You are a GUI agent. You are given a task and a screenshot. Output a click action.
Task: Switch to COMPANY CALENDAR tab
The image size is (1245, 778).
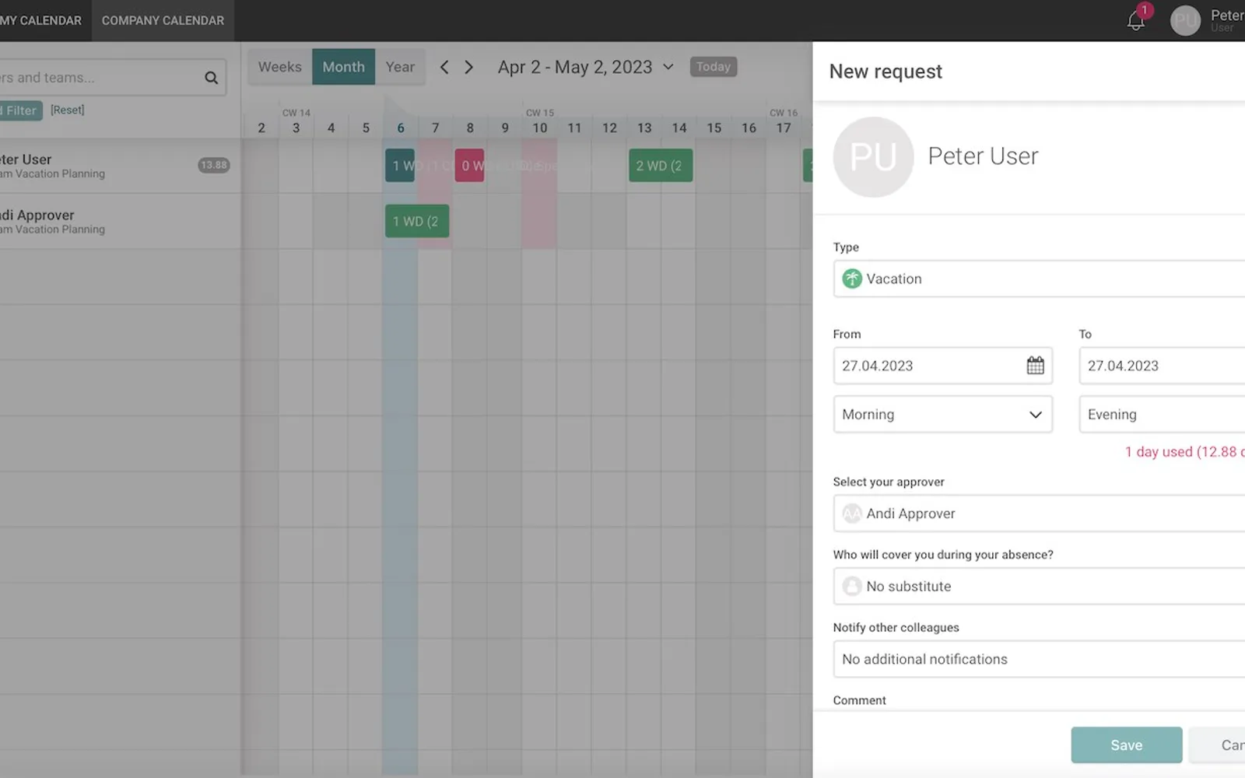pyautogui.click(x=163, y=20)
